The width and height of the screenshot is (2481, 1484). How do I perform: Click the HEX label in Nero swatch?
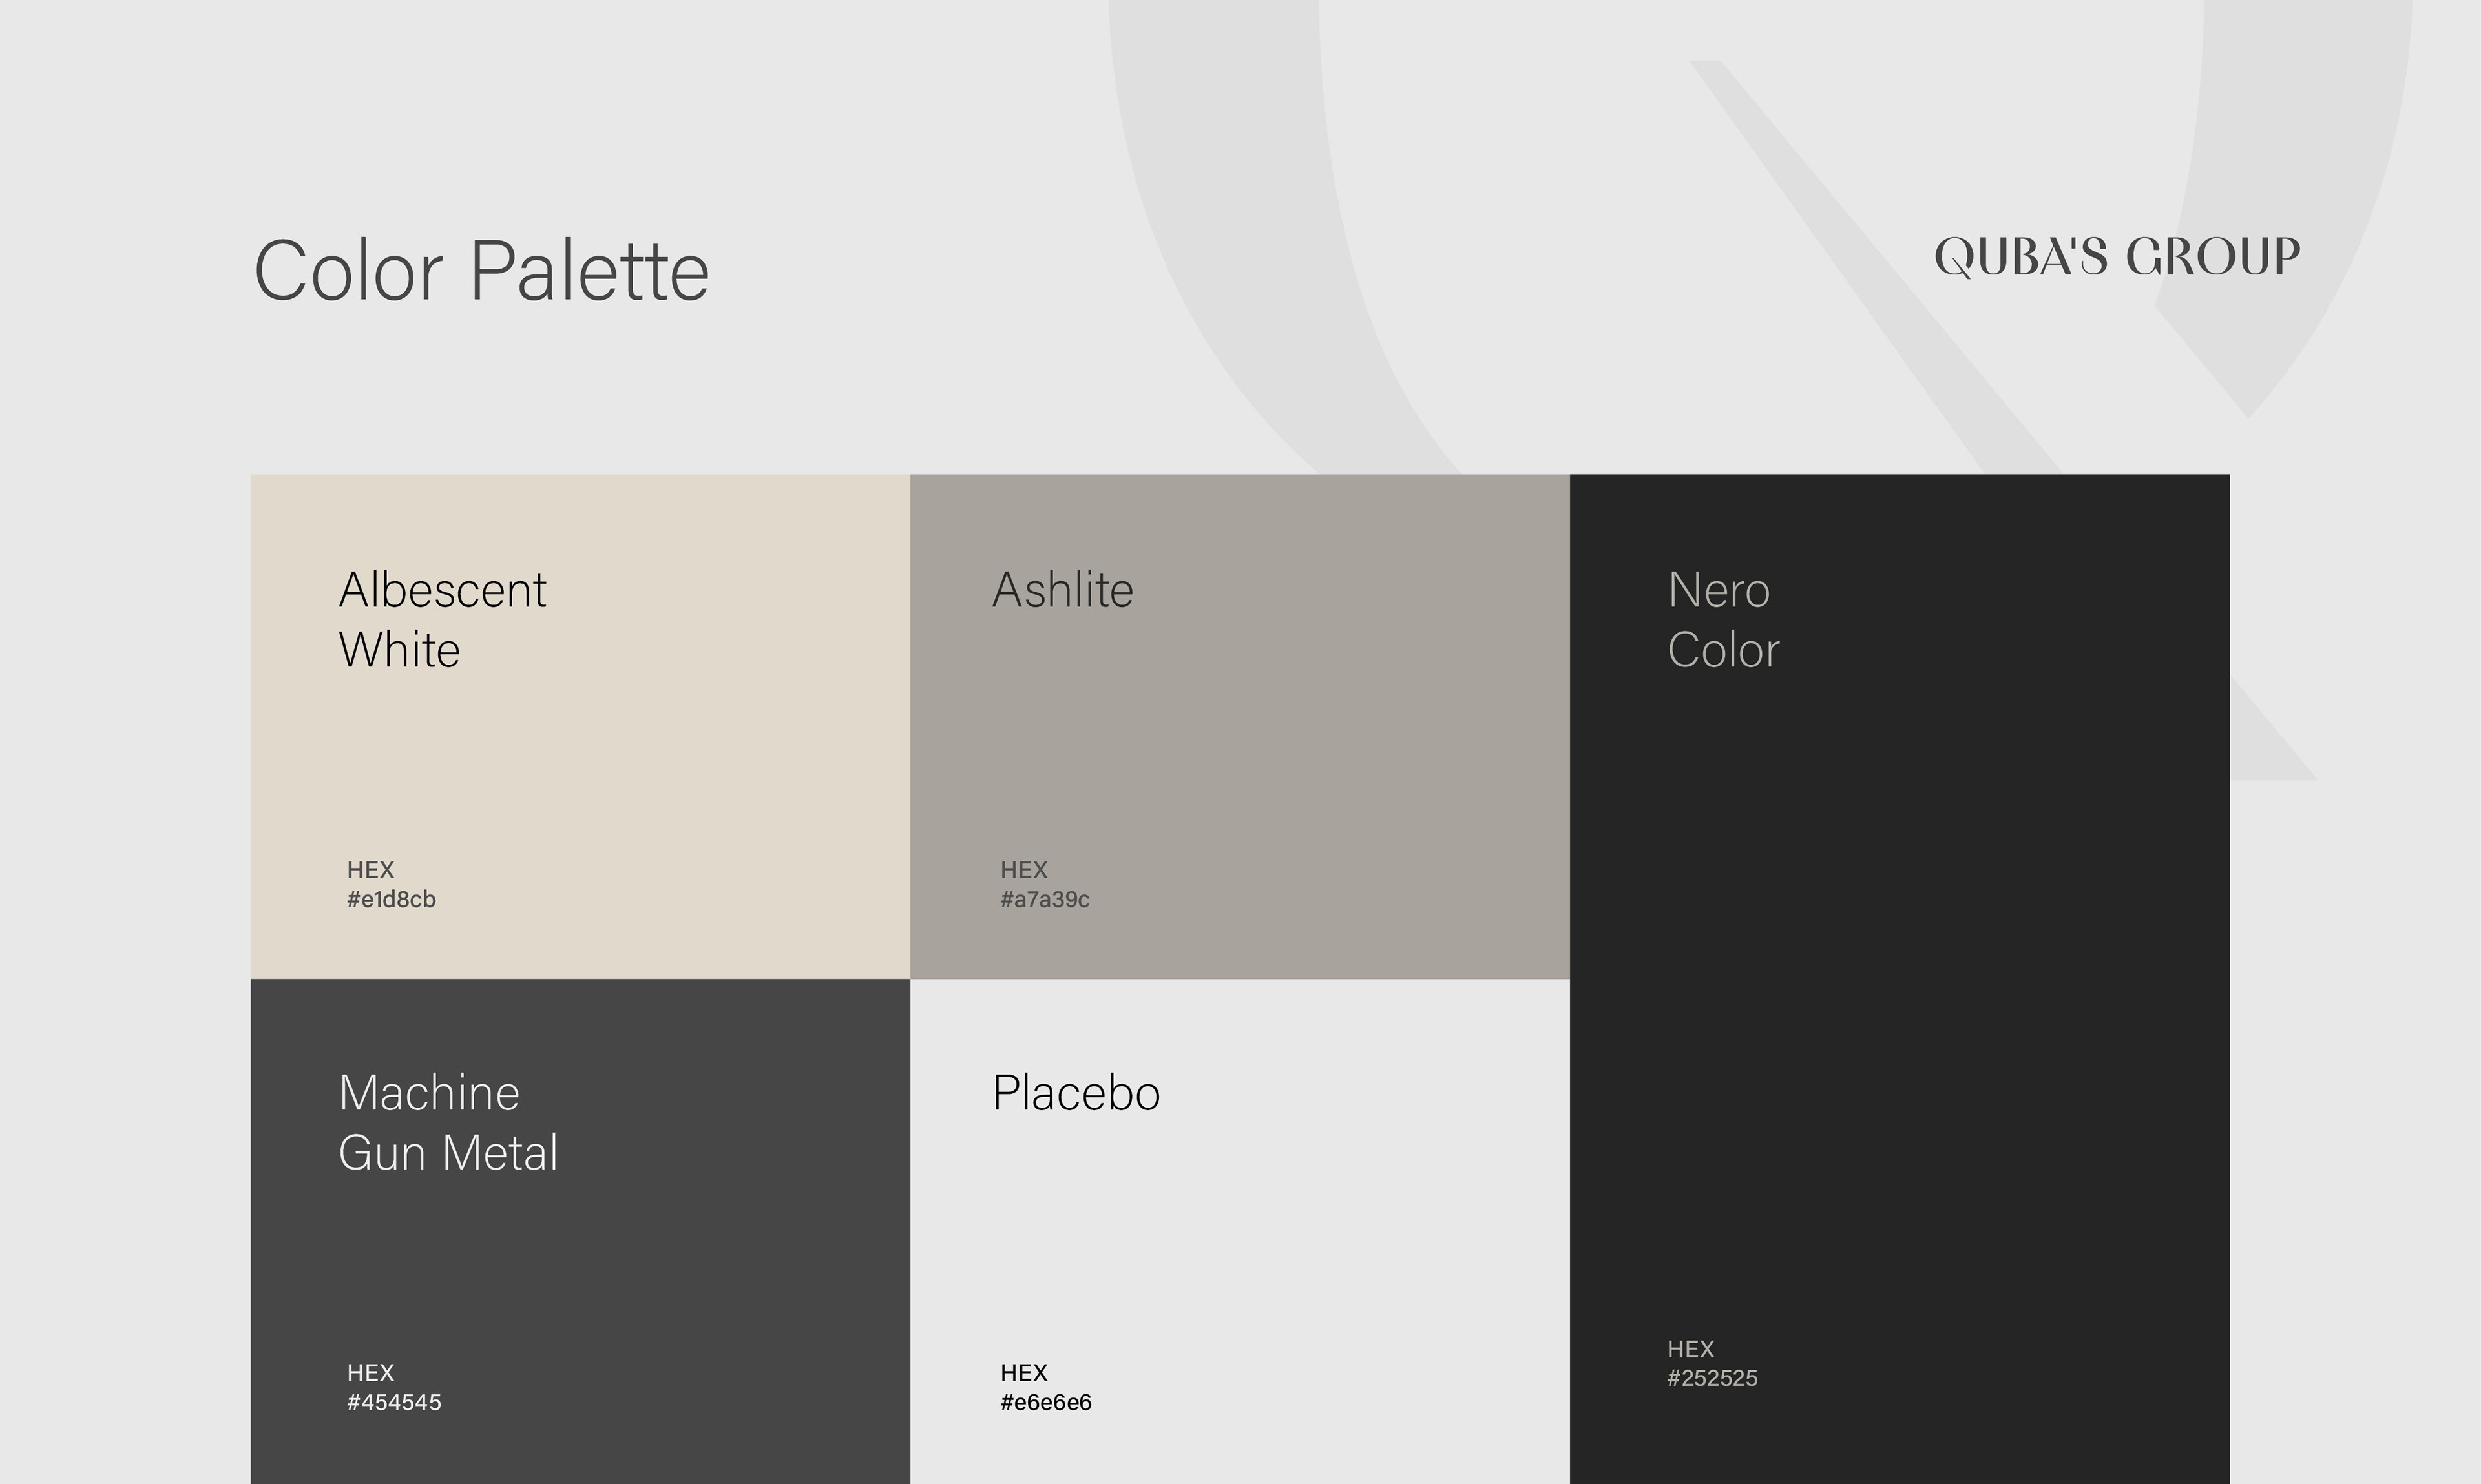tap(1691, 1349)
